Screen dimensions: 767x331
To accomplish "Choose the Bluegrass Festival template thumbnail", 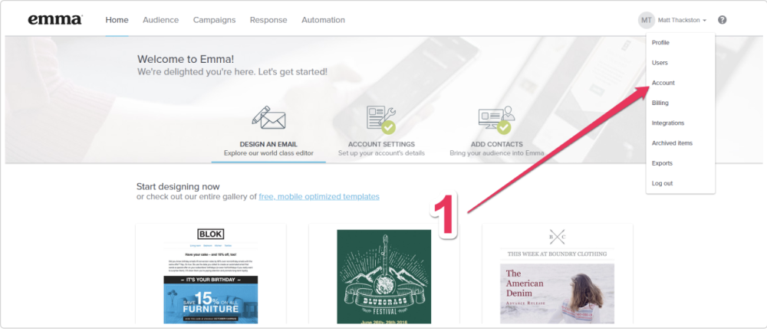I will [383, 276].
